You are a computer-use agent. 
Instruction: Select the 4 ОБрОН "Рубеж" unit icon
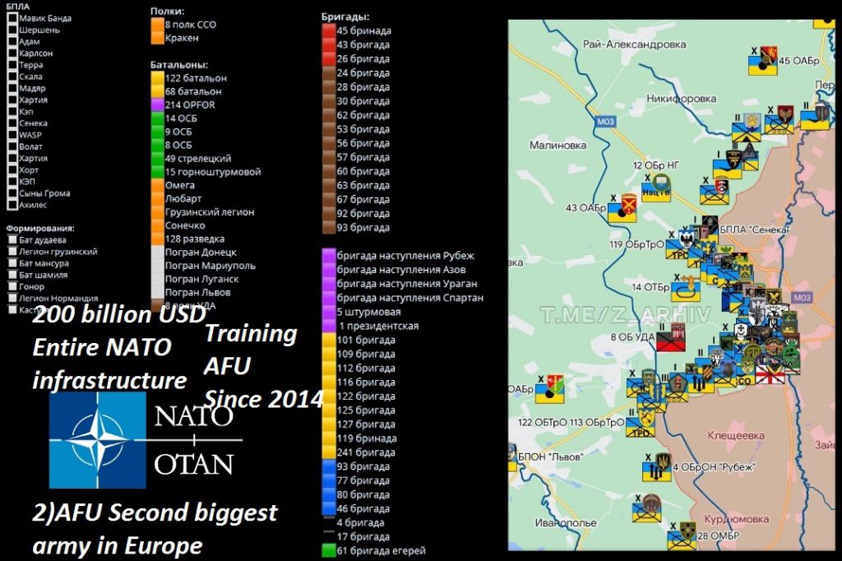click(x=657, y=467)
